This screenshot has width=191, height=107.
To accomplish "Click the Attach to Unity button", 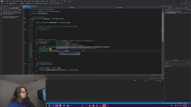I will click(x=39, y=4).
